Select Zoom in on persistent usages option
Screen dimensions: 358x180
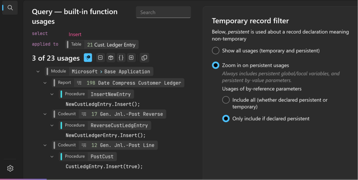[x=216, y=65]
